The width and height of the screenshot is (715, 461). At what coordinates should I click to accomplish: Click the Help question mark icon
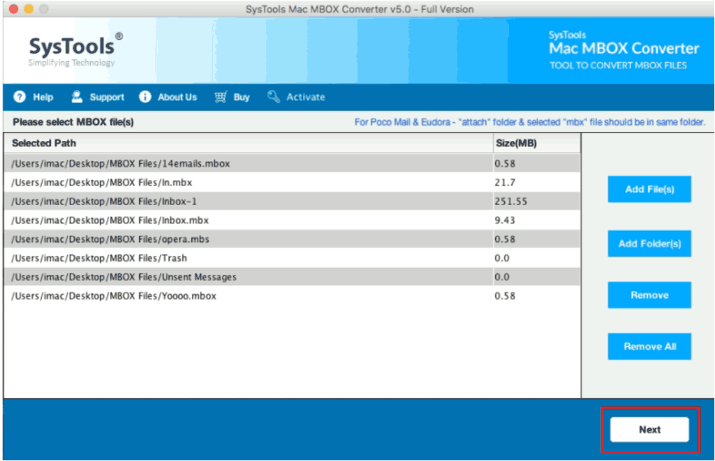tap(20, 96)
